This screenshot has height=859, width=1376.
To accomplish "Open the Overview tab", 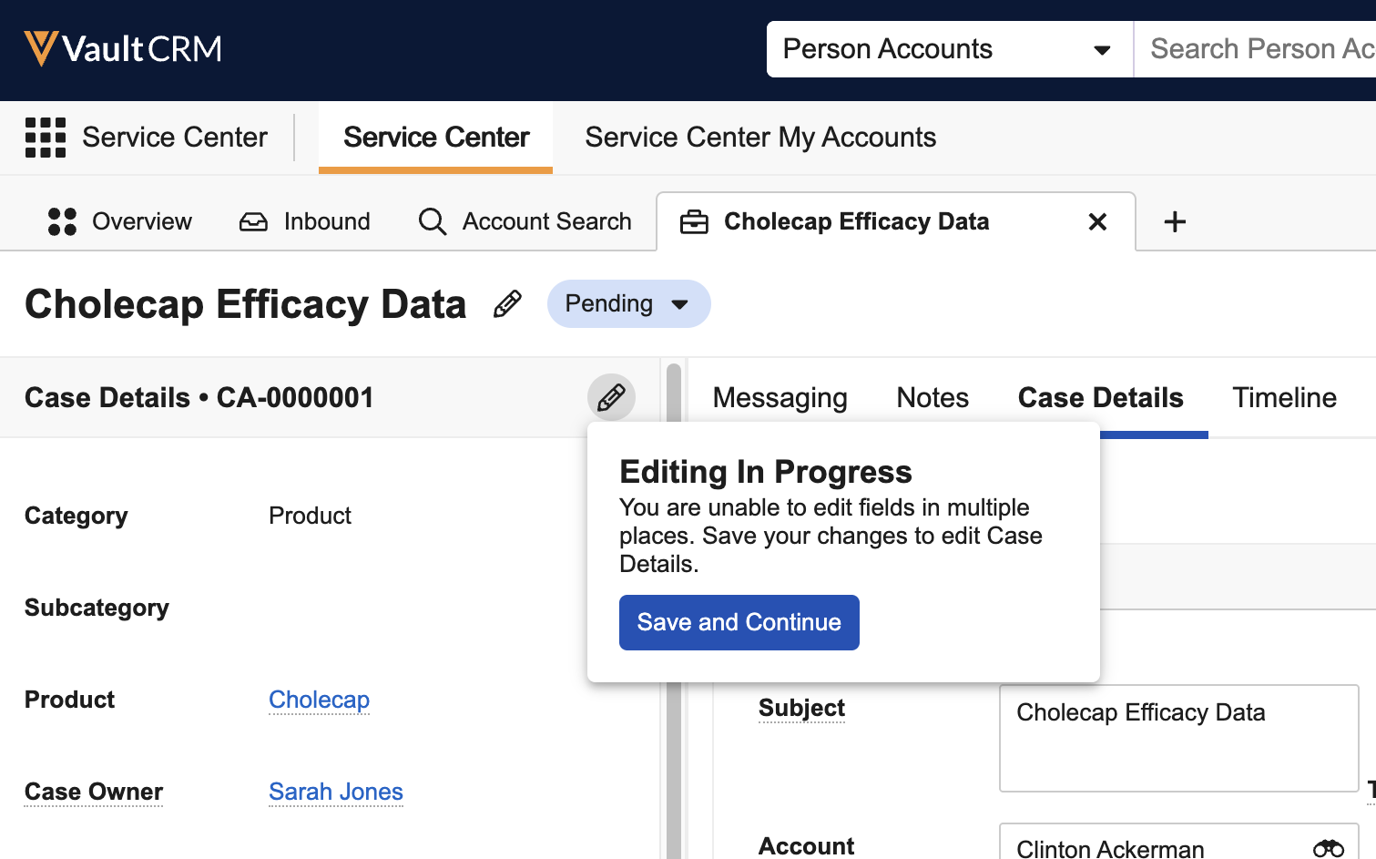I will coord(120,221).
